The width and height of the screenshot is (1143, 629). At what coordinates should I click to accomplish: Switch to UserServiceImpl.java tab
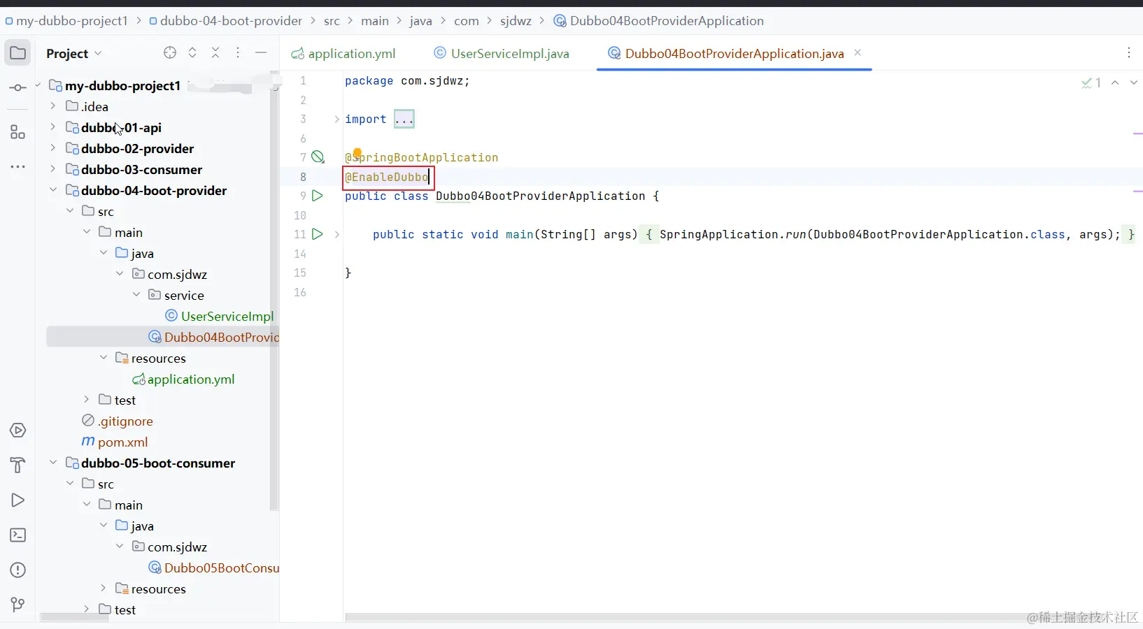point(502,54)
